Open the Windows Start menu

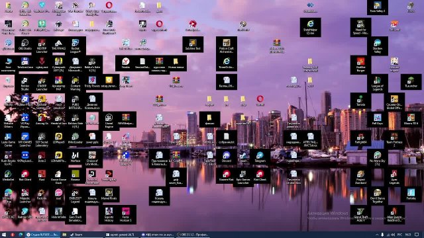(x=4, y=235)
